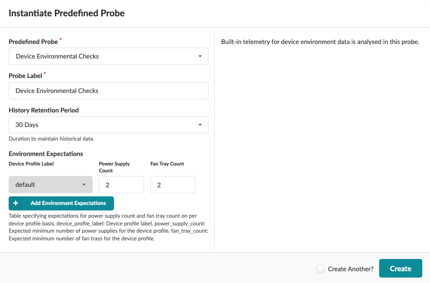Click the "Create Another?" label text
430x283 pixels.
351,269
